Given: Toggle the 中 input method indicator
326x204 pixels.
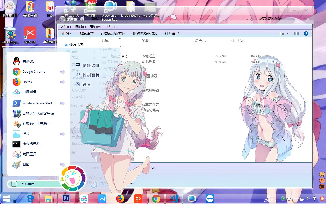Looking at the screenshot, I should (x=314, y=199).
